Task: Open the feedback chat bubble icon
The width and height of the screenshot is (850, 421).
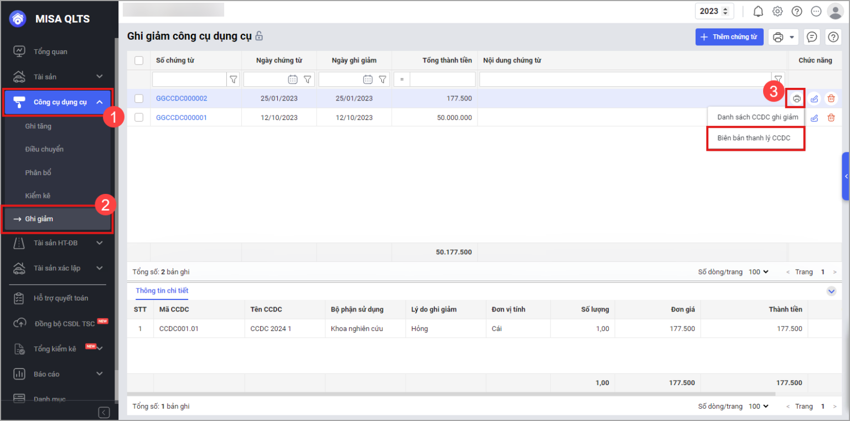Action: click(812, 37)
